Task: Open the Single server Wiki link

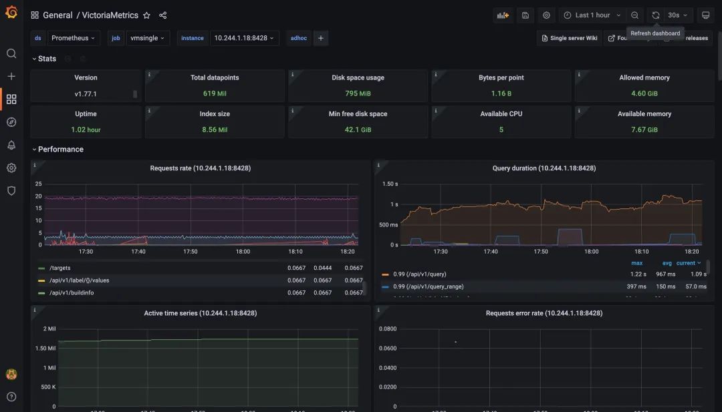Action: point(569,38)
